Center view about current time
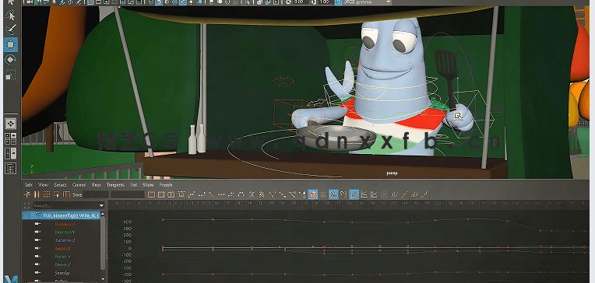This screenshot has width=595, height=283. [x=171, y=194]
